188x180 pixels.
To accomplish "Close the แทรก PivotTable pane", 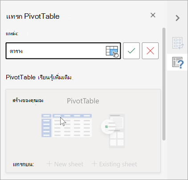I will click(153, 15).
